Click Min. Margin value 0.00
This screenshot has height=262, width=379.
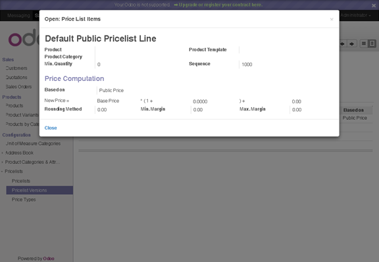tap(197, 109)
